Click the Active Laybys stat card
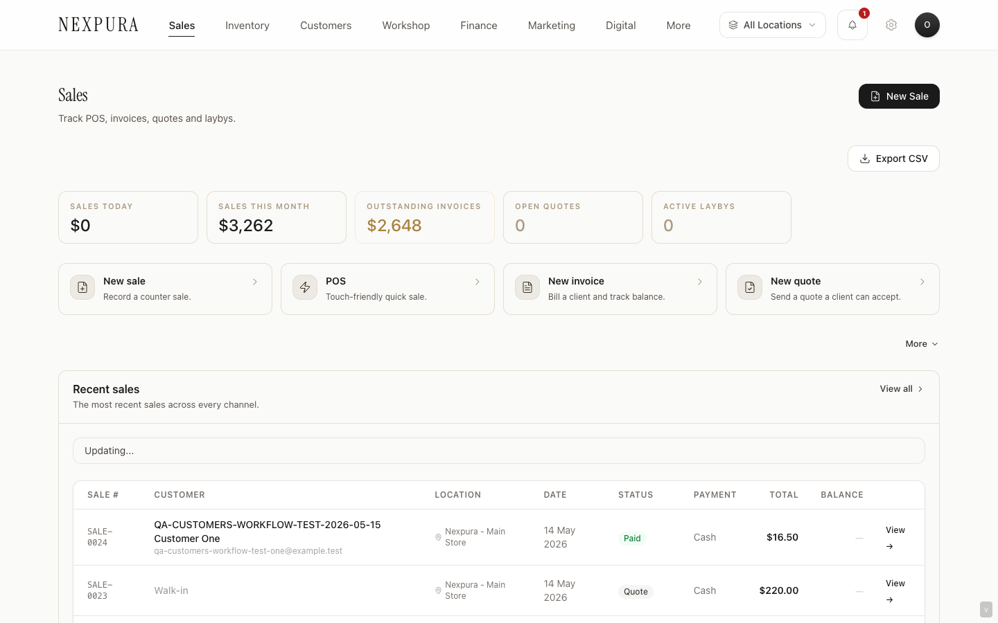The height and width of the screenshot is (623, 998). [x=721, y=217]
